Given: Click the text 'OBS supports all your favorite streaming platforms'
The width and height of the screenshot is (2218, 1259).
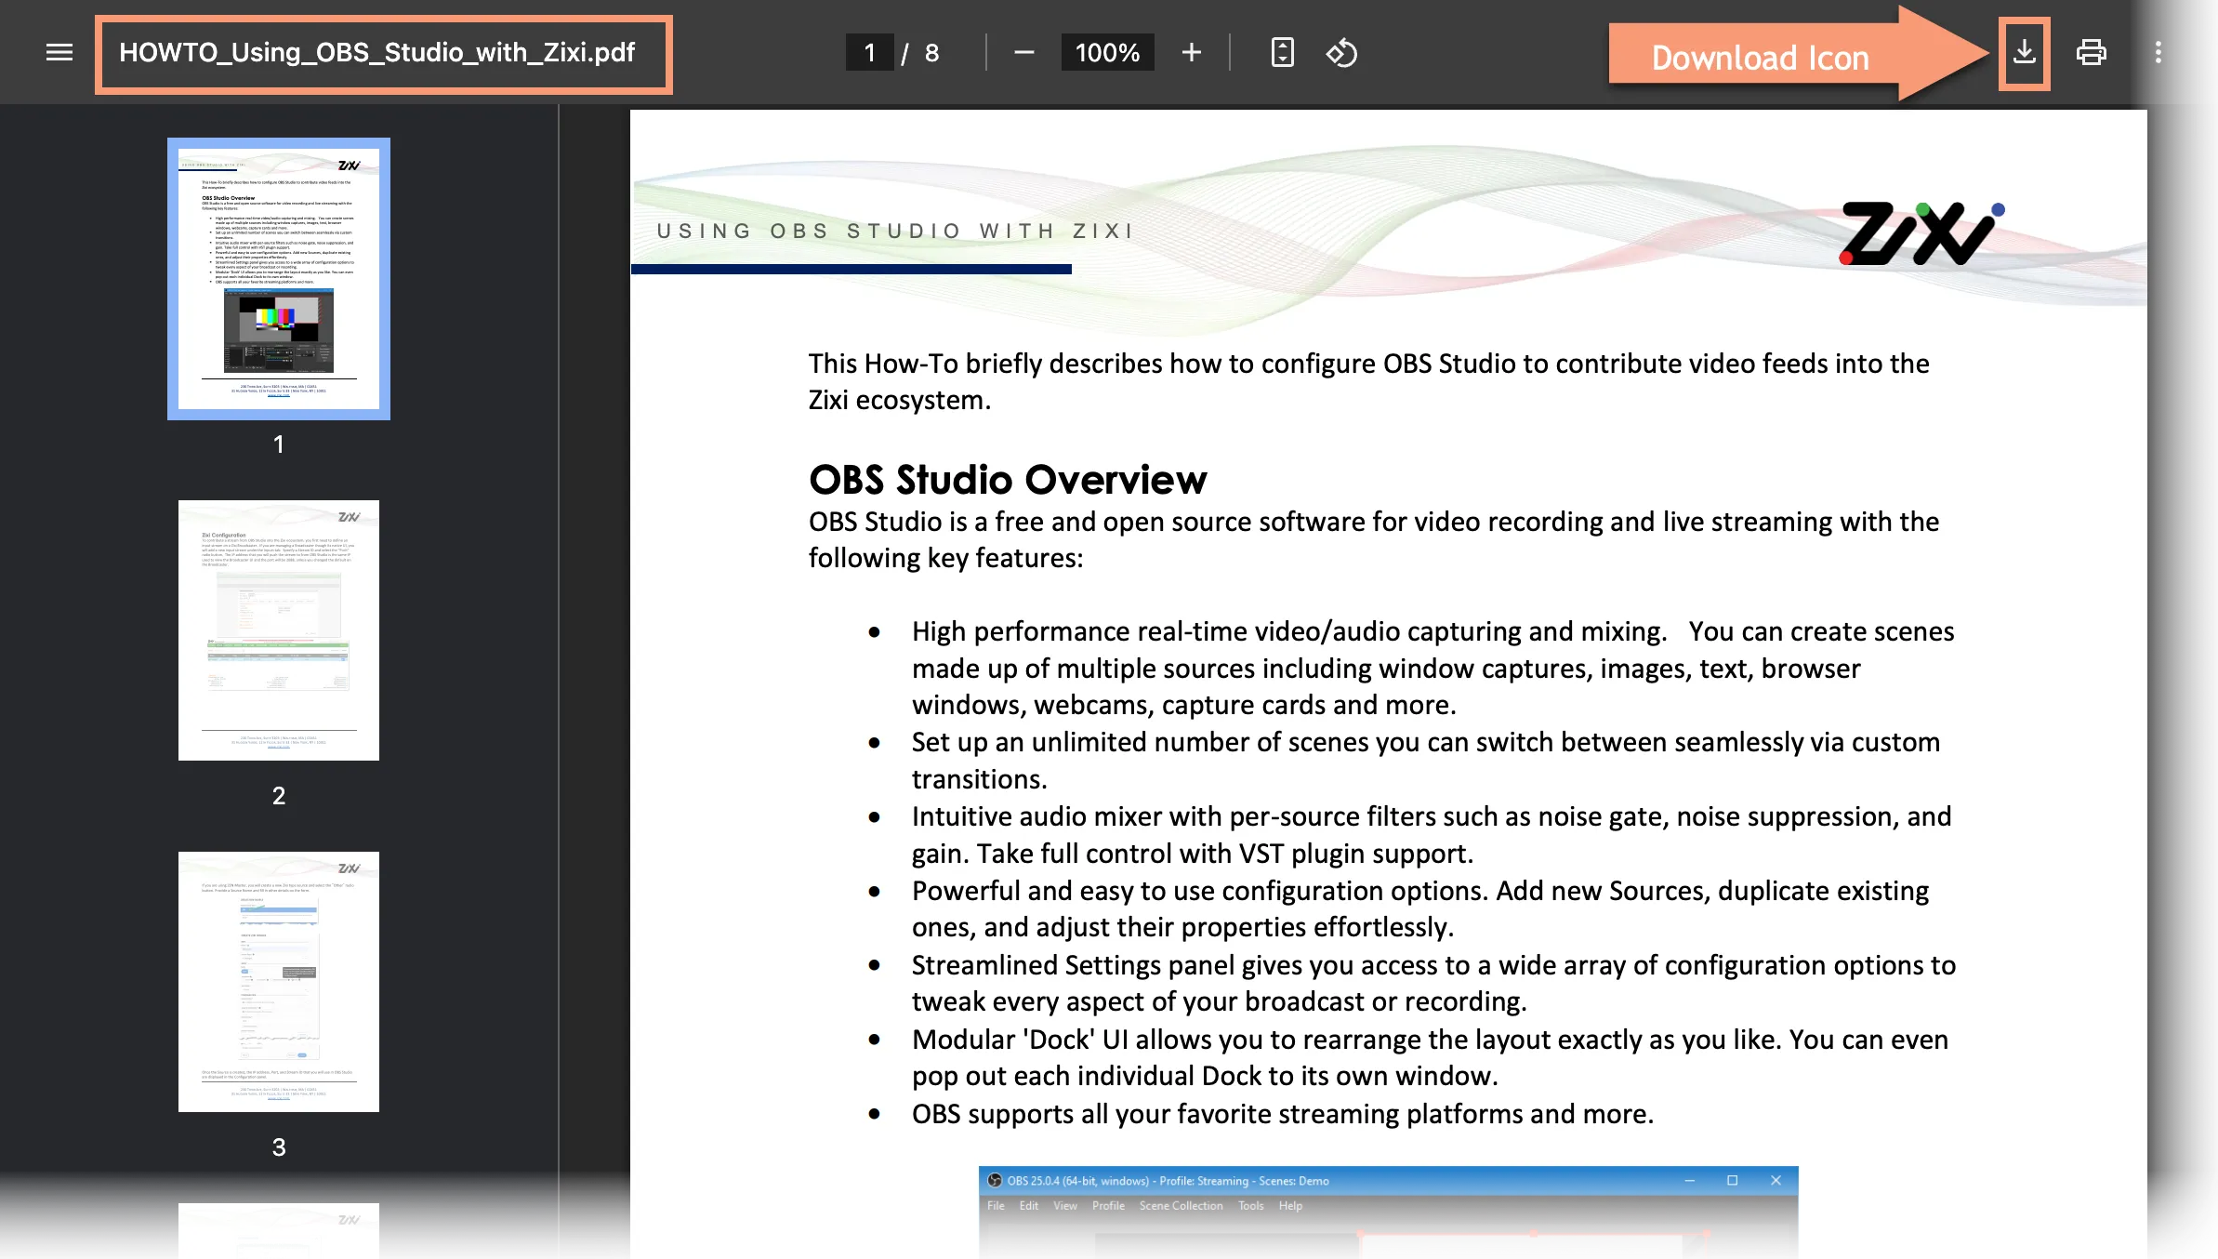Looking at the screenshot, I should (x=1217, y=1113).
